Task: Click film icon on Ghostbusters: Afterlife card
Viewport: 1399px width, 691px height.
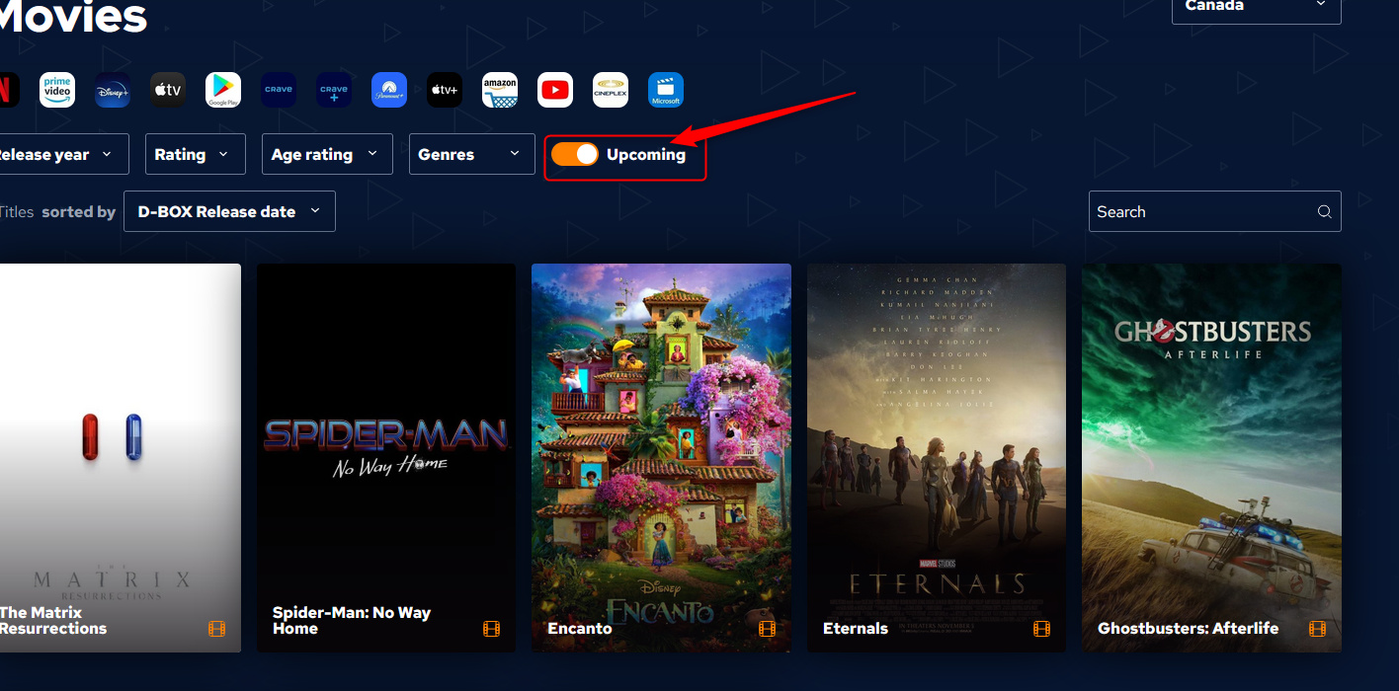Action: 1317,629
